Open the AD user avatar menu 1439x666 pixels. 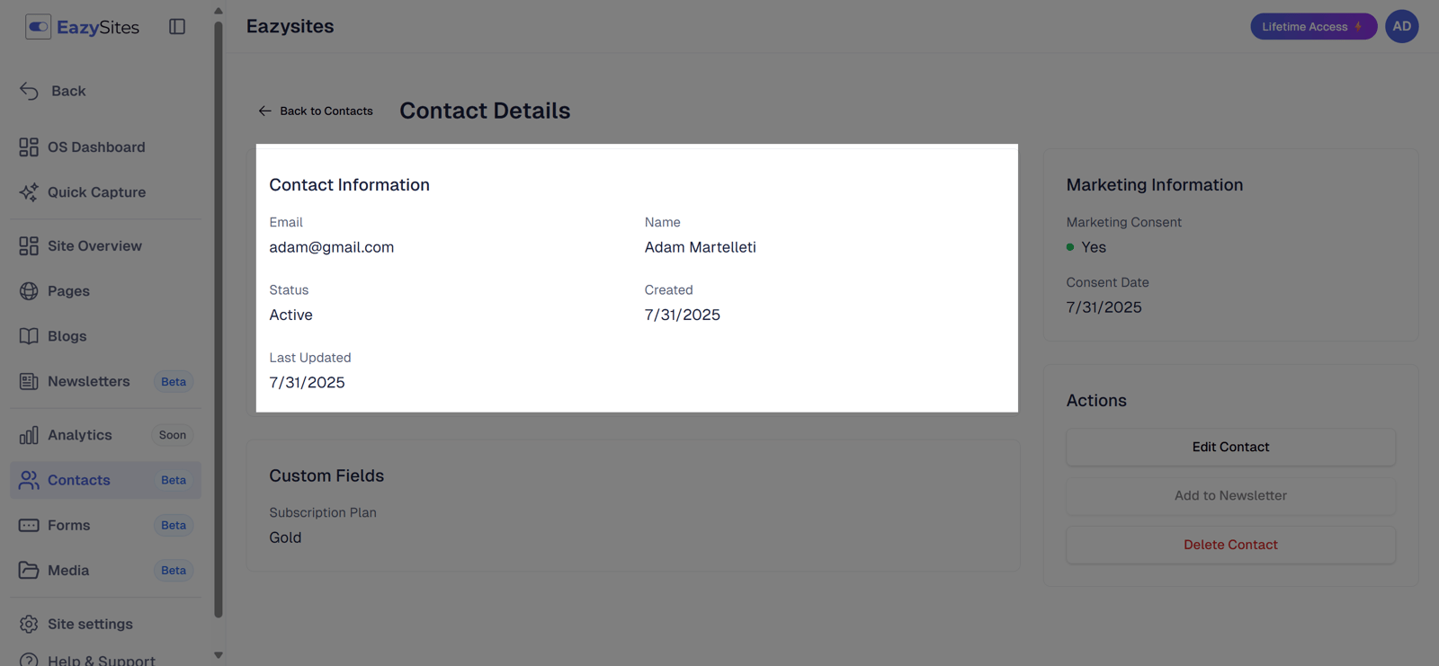click(1401, 26)
